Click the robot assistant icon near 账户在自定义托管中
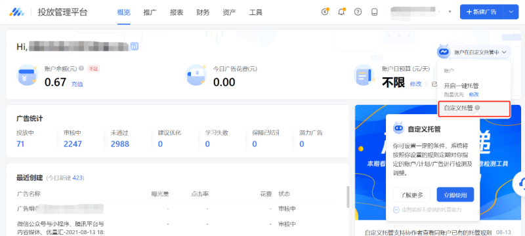Screen dimensions: 525x236 tap(444, 52)
